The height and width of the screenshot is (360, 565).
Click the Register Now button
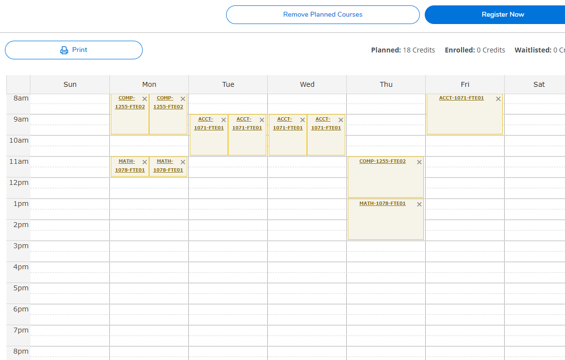coord(502,14)
